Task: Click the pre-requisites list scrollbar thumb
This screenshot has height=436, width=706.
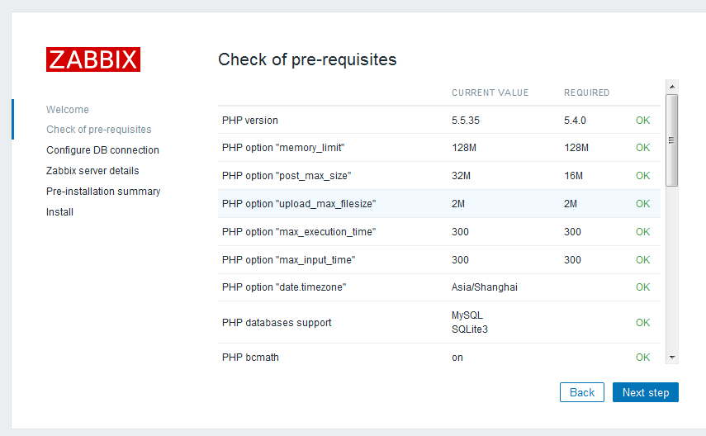Action: click(x=671, y=140)
